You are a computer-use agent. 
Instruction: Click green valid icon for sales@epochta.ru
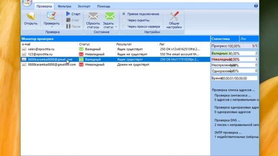pyautogui.click(x=81, y=49)
